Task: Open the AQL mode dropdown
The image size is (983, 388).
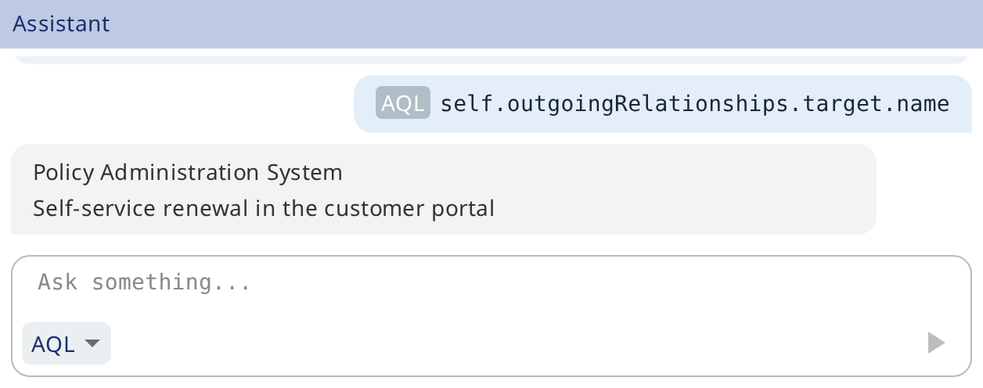Action: click(x=67, y=343)
